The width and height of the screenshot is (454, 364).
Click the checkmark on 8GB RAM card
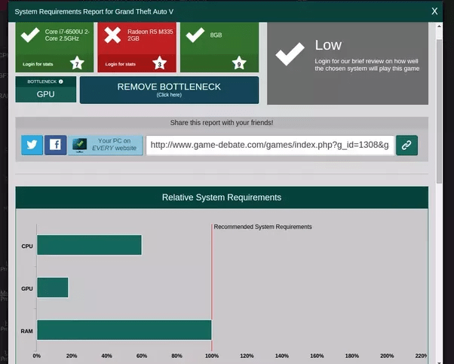(195, 35)
